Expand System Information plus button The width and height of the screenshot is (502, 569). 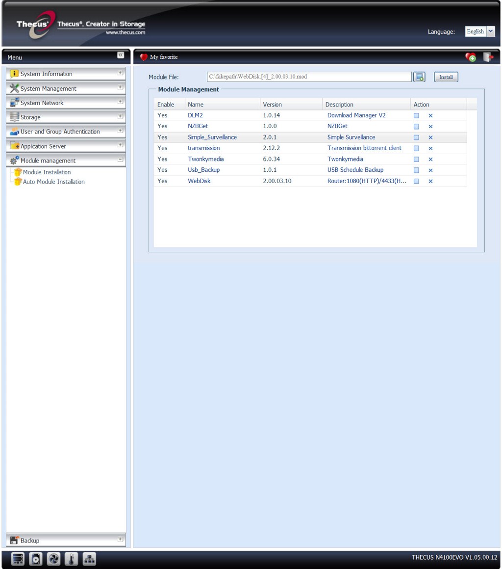pos(120,73)
